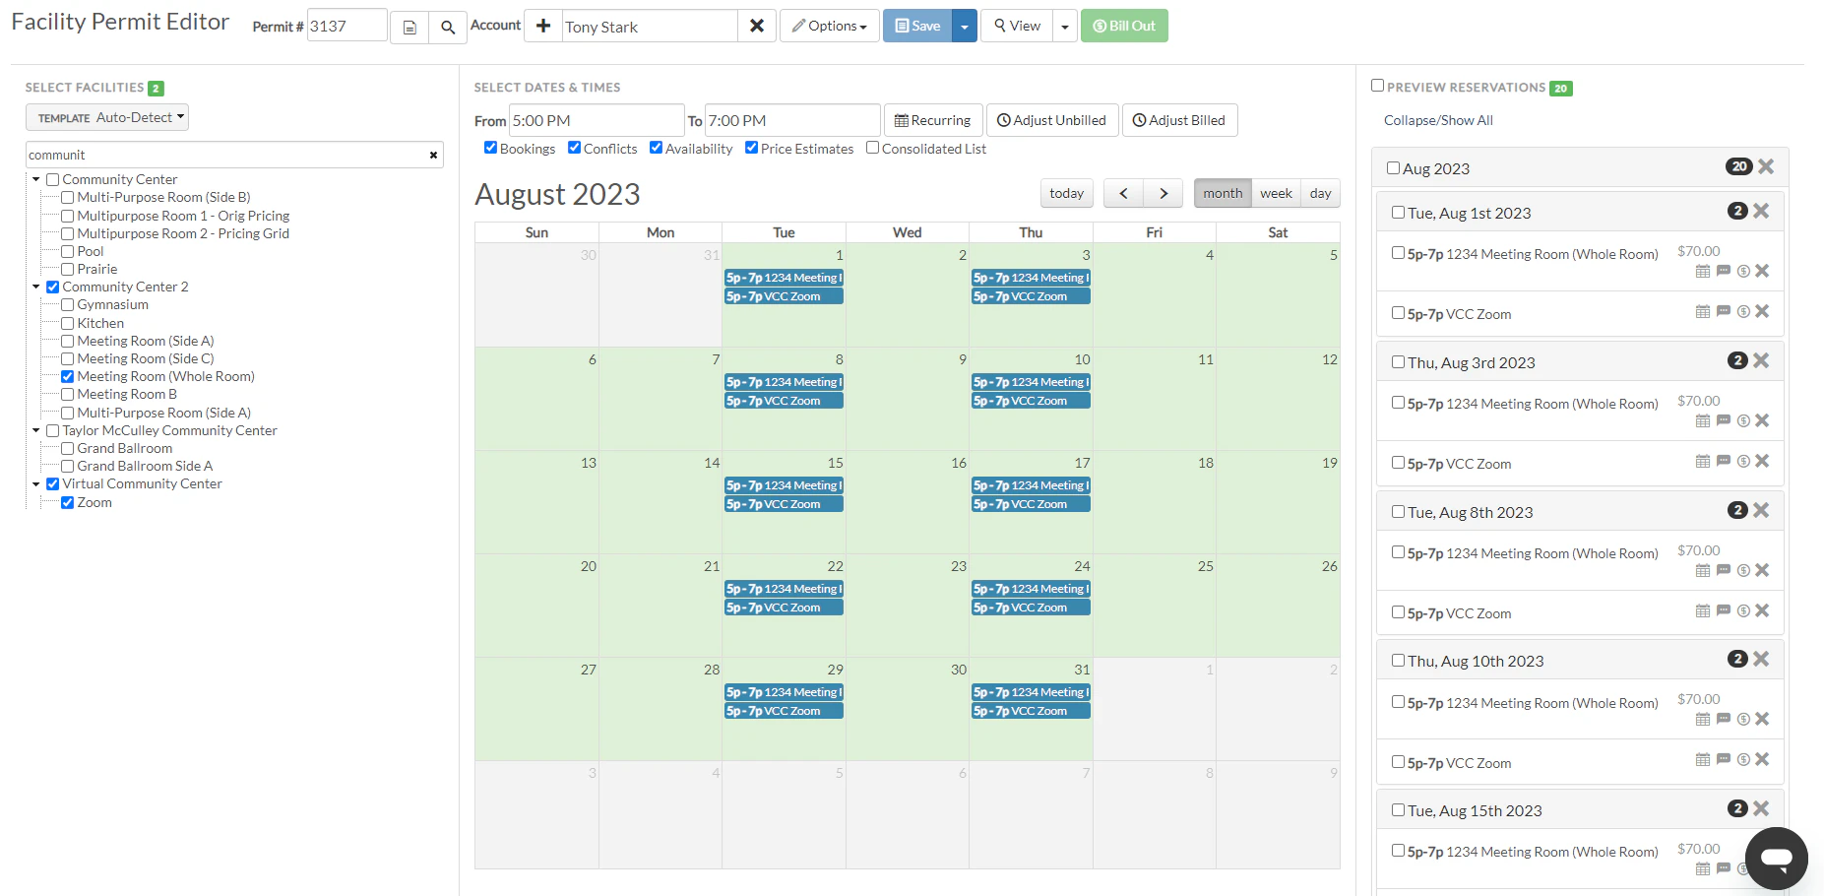This screenshot has width=1824, height=896.
Task: Open the Save button's dropdown arrow
Action: click(x=964, y=26)
